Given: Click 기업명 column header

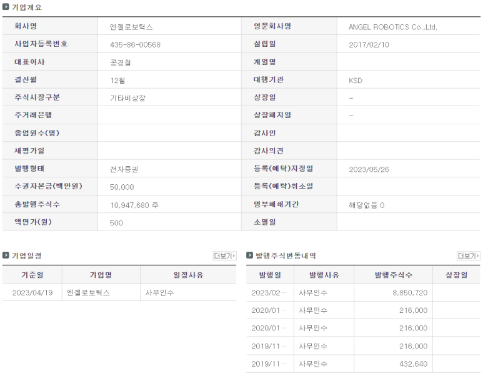Looking at the screenshot, I should pos(101,275).
